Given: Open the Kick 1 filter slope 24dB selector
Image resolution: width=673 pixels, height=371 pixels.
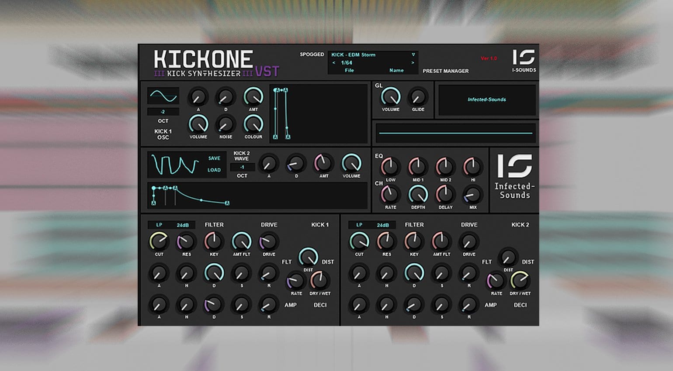Looking at the screenshot, I should click(x=183, y=225).
